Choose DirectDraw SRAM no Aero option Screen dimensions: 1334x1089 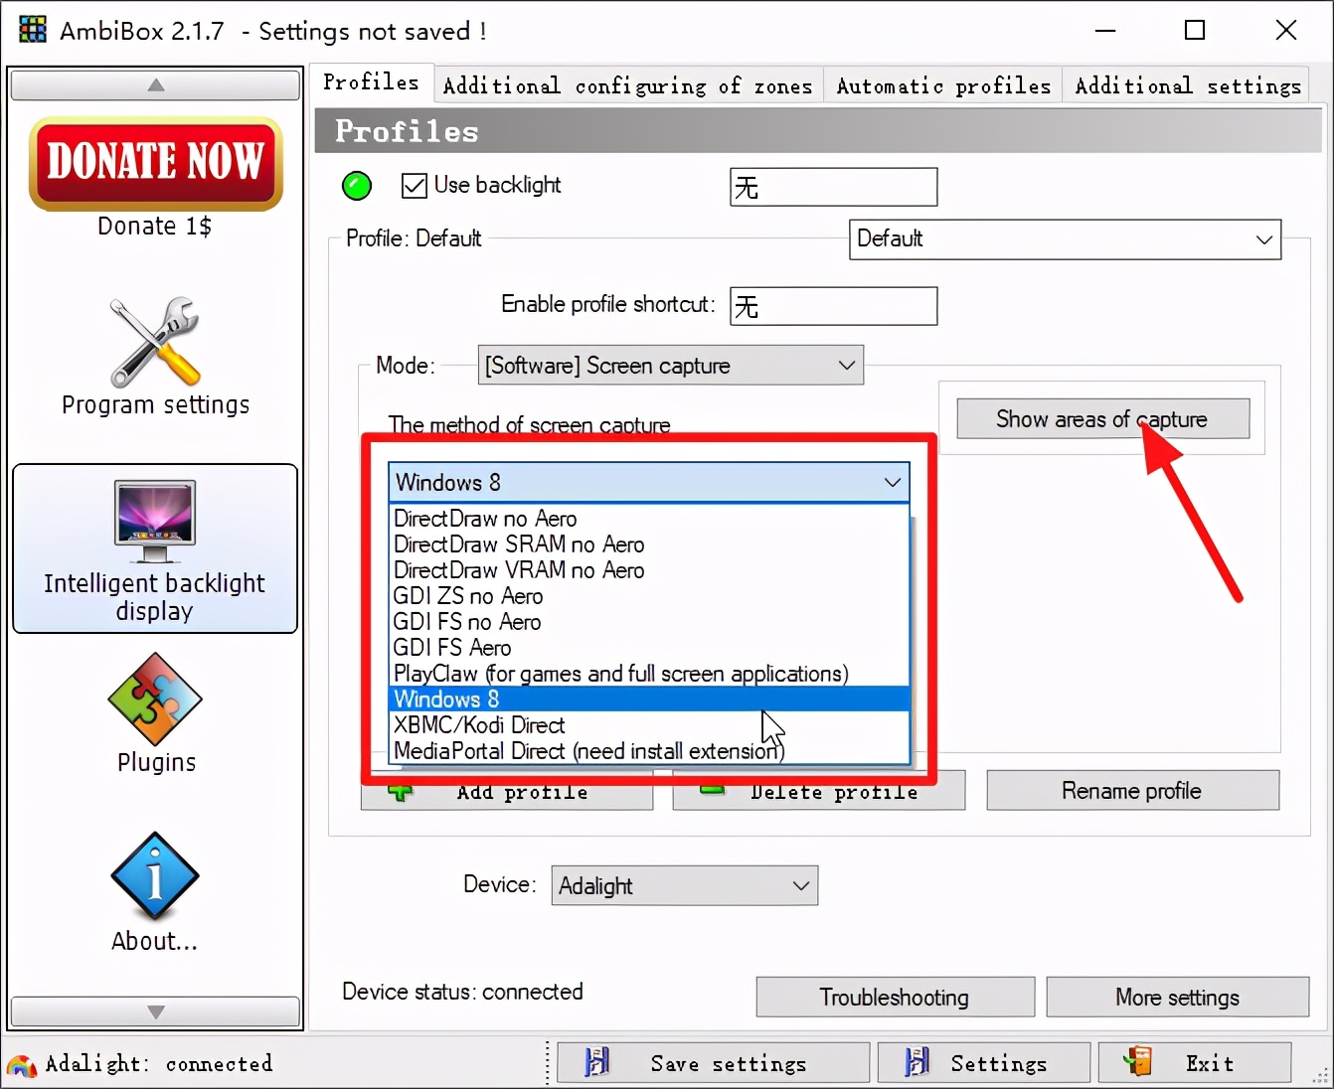(x=649, y=544)
